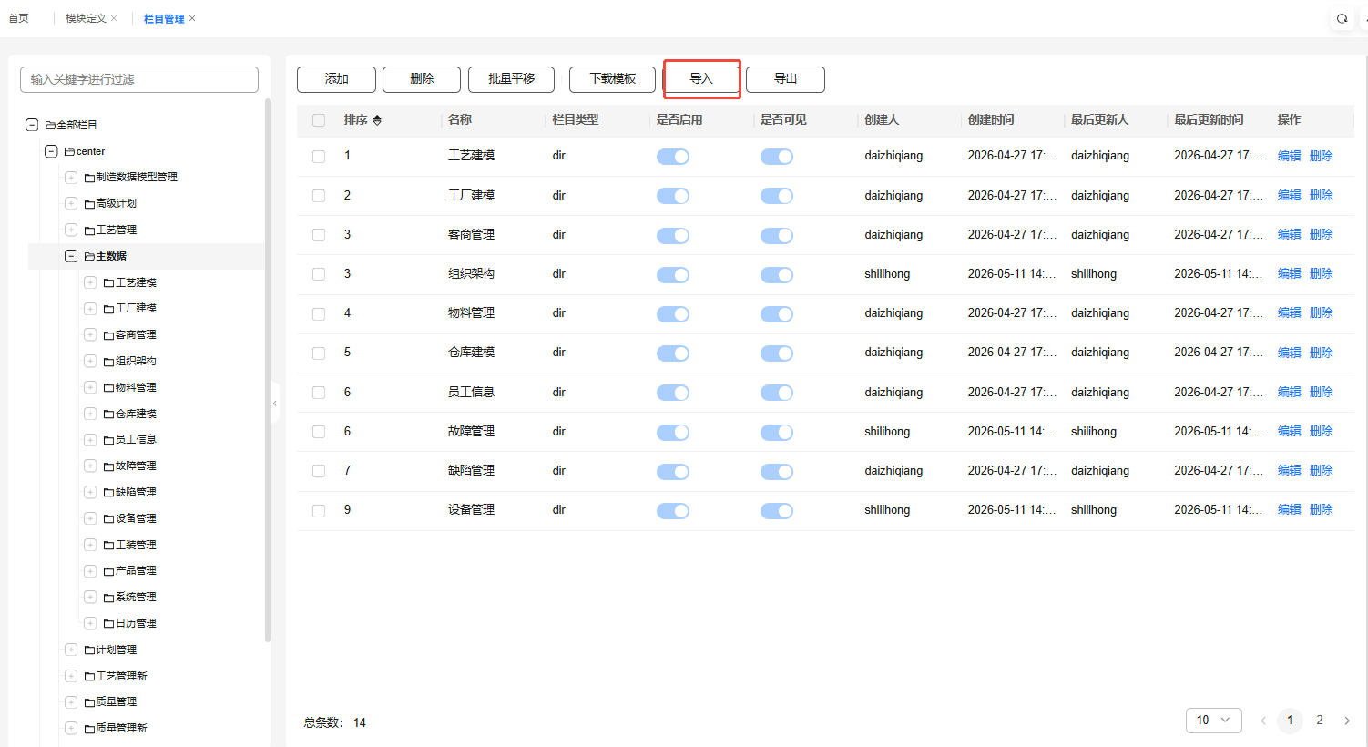Go to the next page using the right arrow
This screenshot has width=1368, height=747.
[1347, 721]
